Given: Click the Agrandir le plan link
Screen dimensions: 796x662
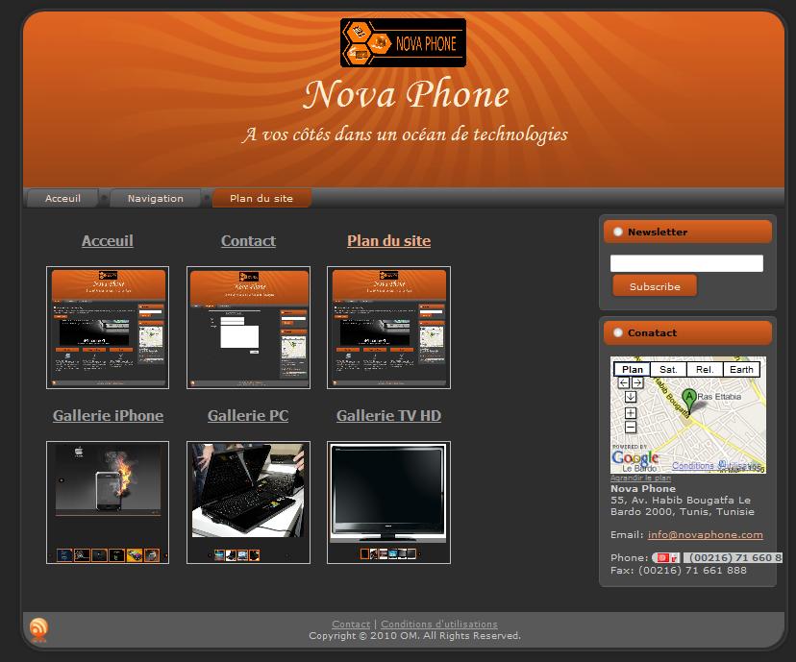Looking at the screenshot, I should coord(640,478).
